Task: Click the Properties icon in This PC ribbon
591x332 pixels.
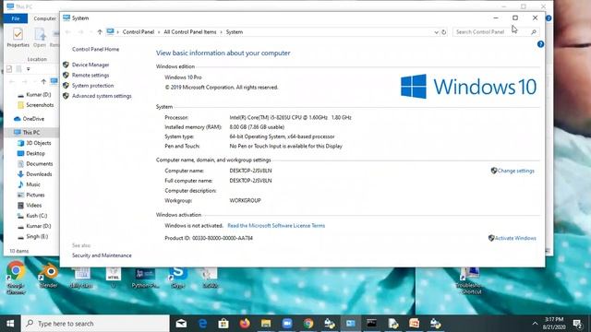Action: click(x=18, y=35)
